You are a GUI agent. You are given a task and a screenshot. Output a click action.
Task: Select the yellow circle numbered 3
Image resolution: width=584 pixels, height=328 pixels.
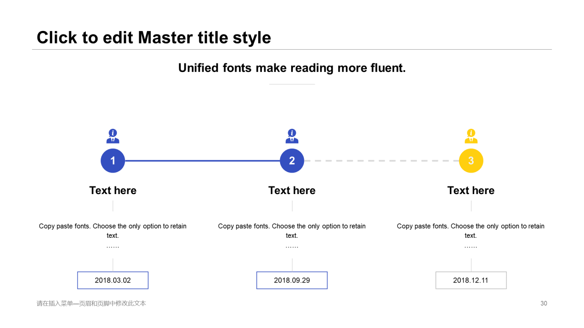(x=471, y=161)
